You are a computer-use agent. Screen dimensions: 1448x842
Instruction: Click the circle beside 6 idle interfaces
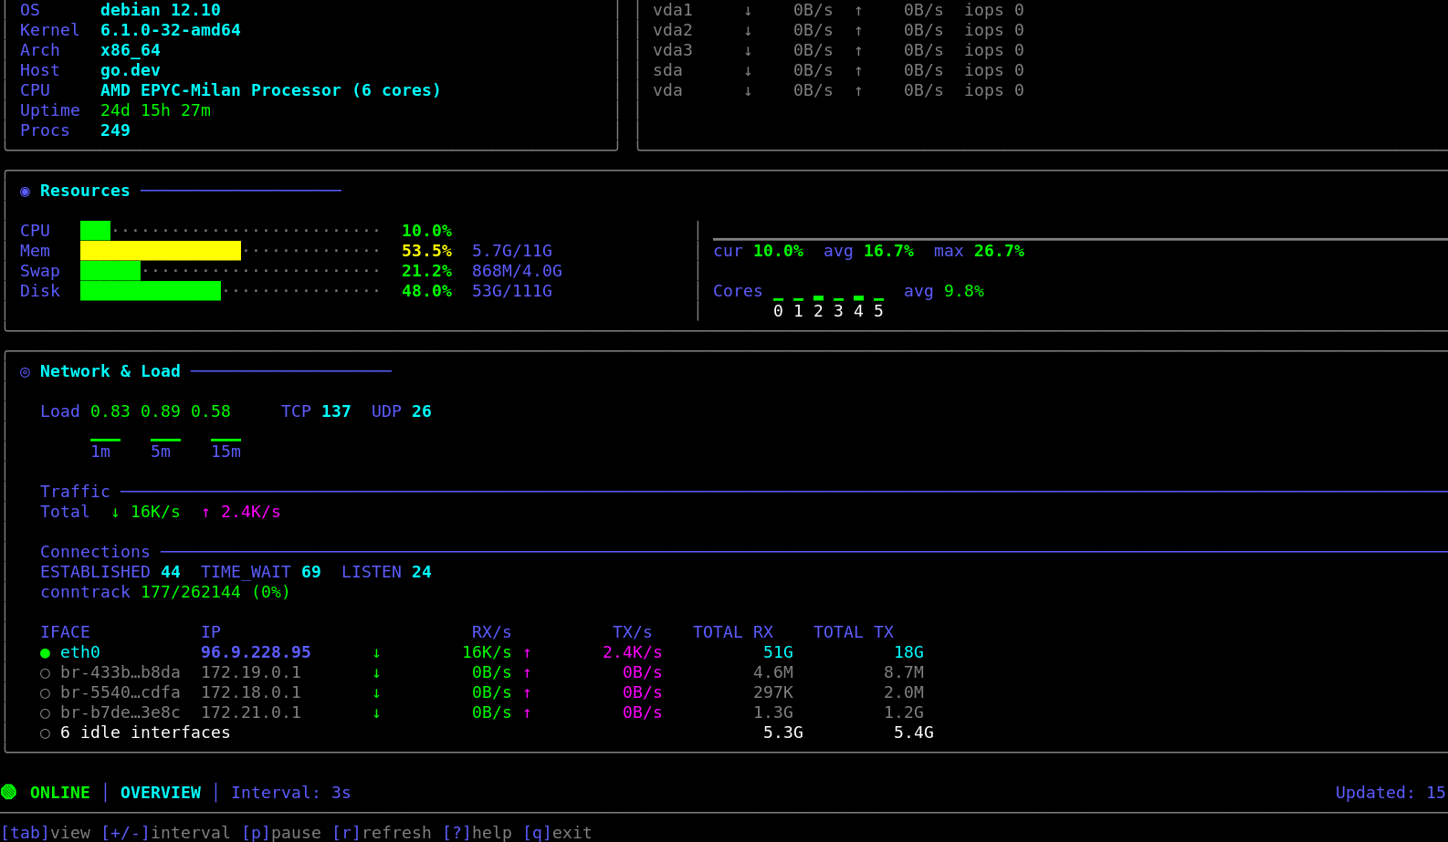click(45, 733)
